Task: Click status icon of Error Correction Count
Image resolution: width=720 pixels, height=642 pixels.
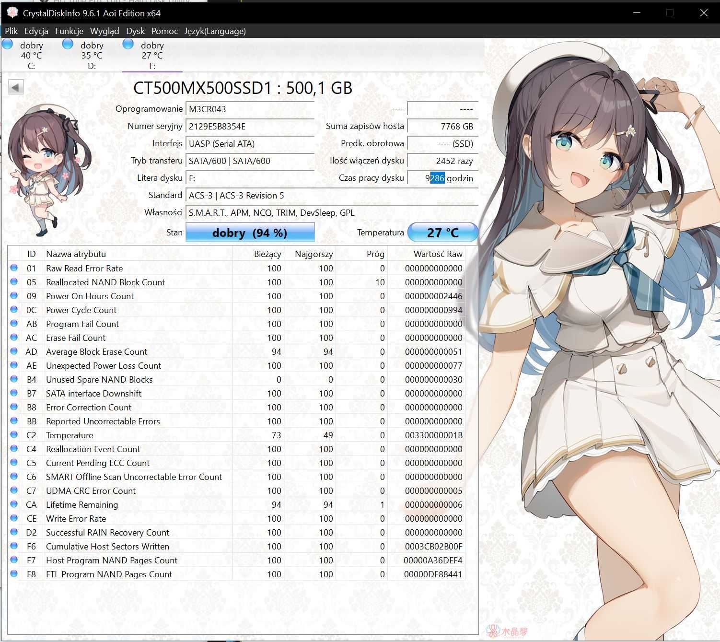Action: tap(14, 407)
